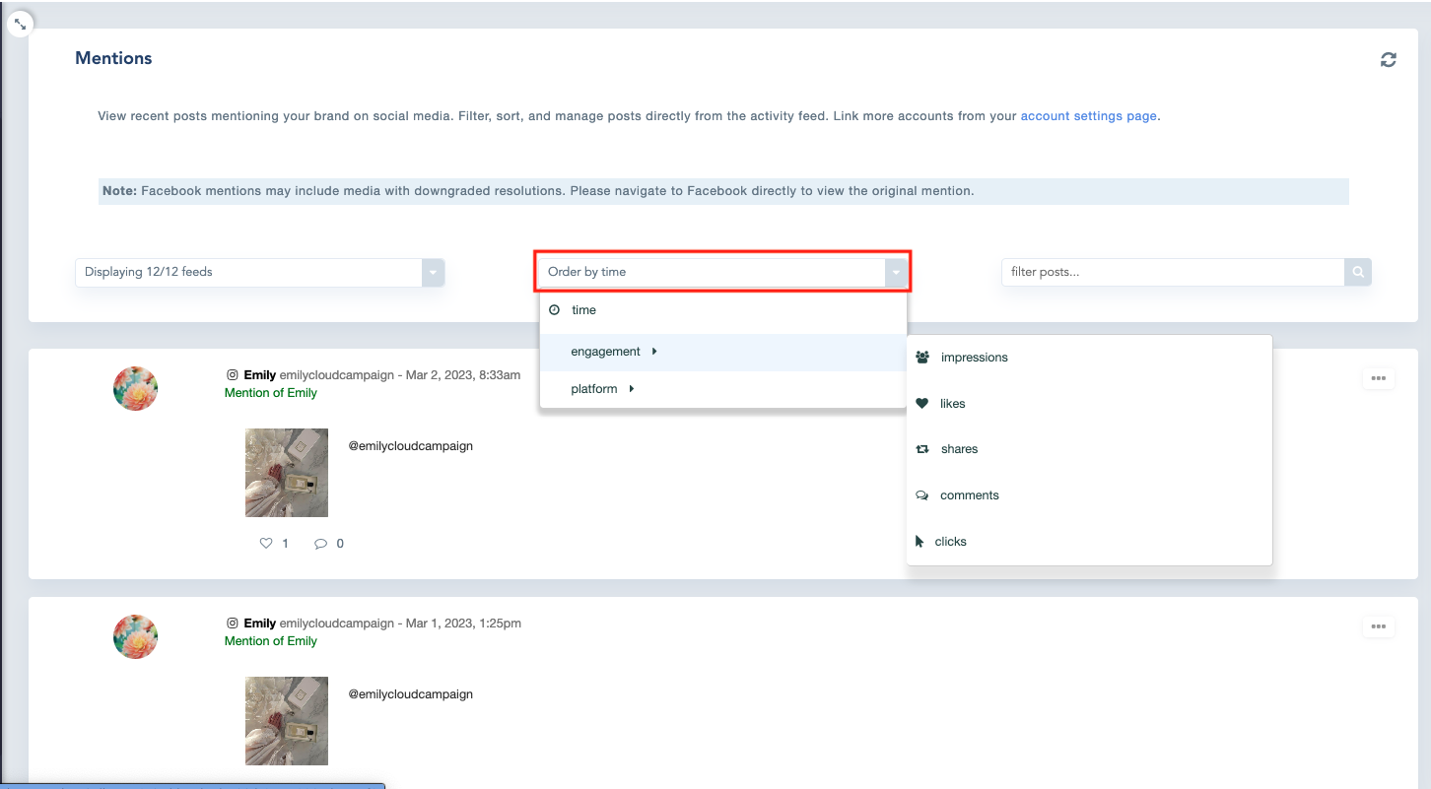Select the time sort option
Screen dimensions: 1431x789
[722, 310]
